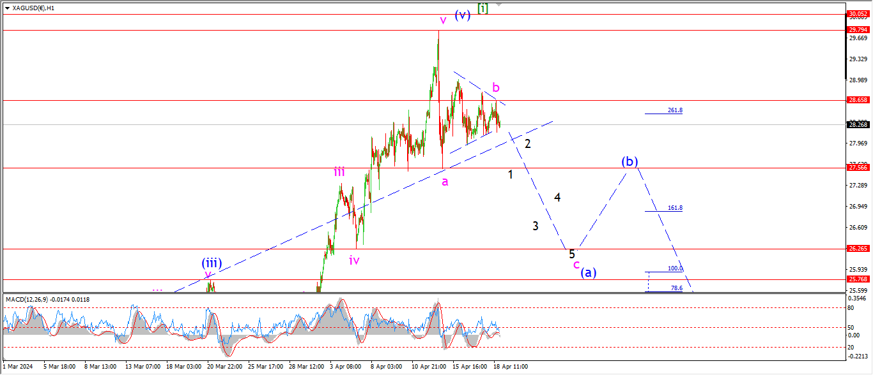This screenshot has width=873, height=375.
Task: Click the green [i] wave label
Action: [x=483, y=9]
